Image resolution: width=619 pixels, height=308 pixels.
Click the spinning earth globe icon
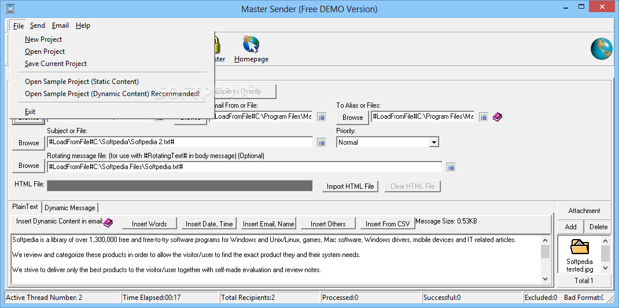tap(601, 49)
